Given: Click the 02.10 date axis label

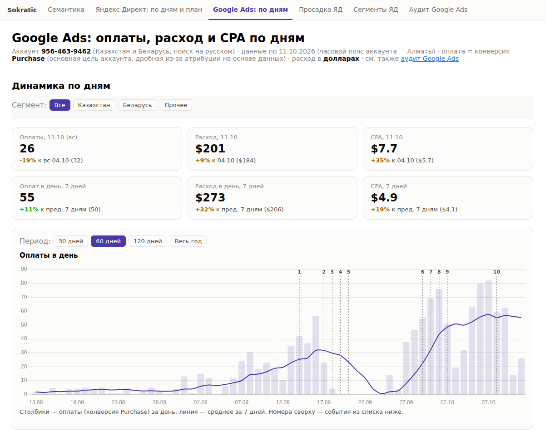Looking at the screenshot, I should pyautogui.click(x=447, y=402).
